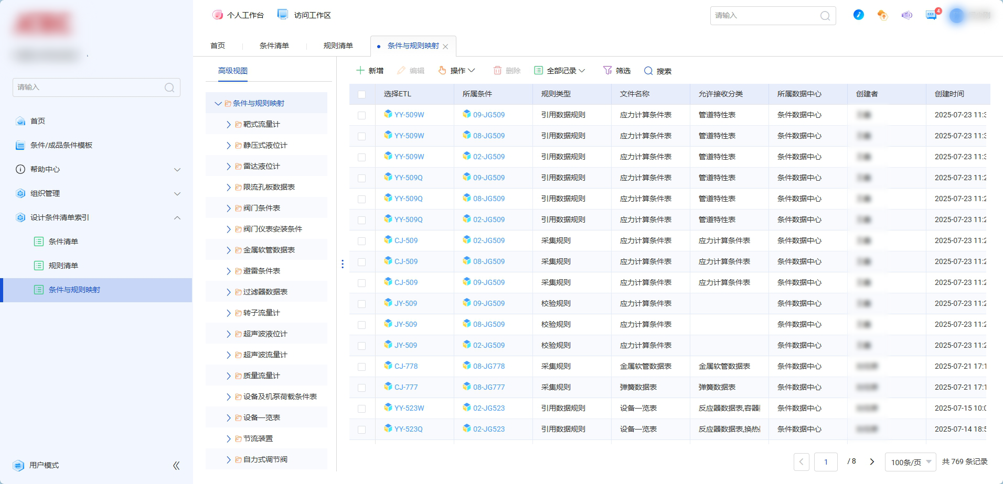
Task: Click the 编辑 pencil icon
Action: point(401,70)
